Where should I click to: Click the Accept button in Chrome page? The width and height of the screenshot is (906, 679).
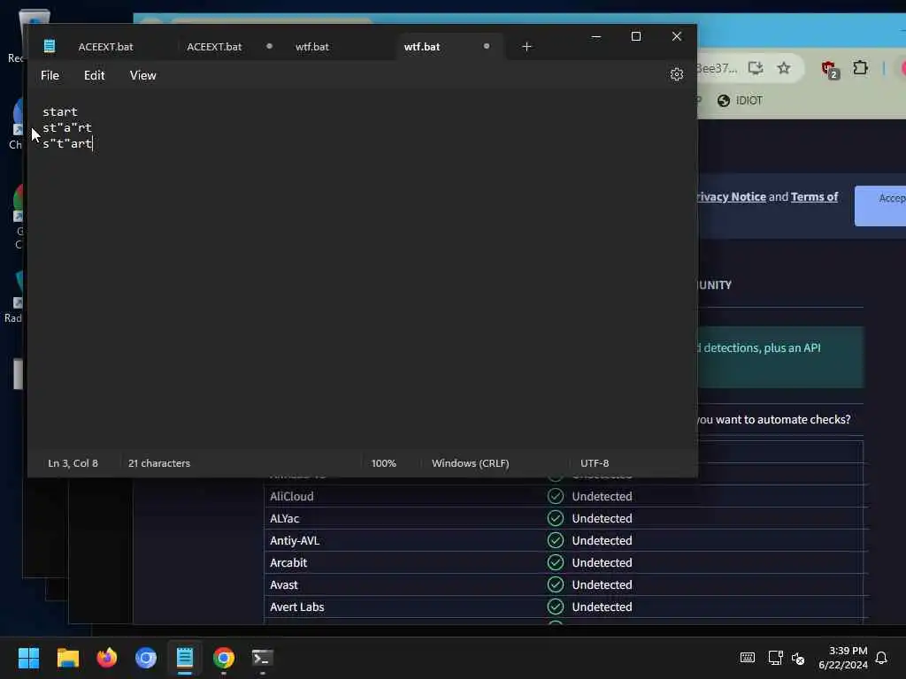pos(880,206)
